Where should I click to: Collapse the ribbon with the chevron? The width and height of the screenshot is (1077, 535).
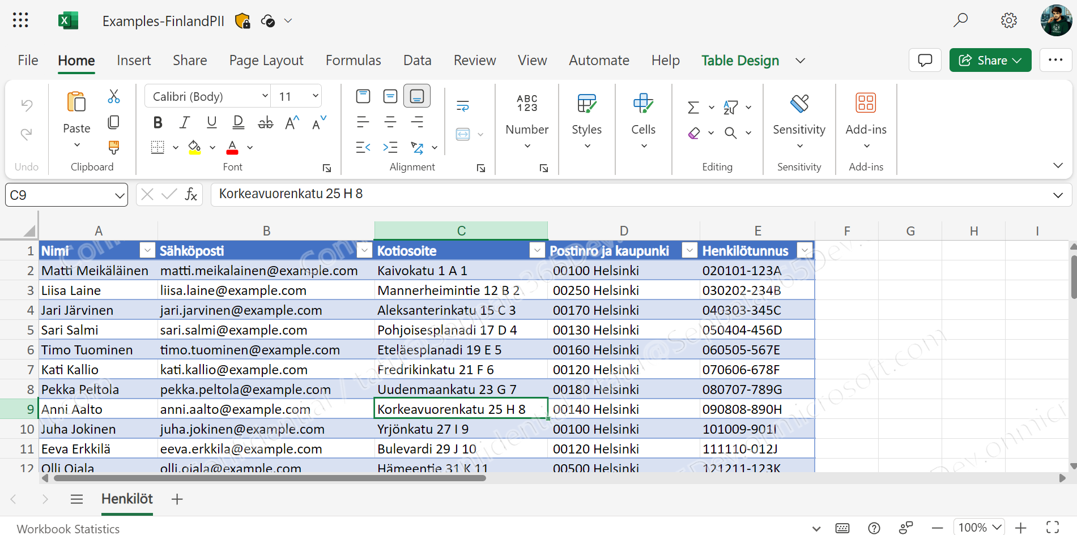point(1058,165)
